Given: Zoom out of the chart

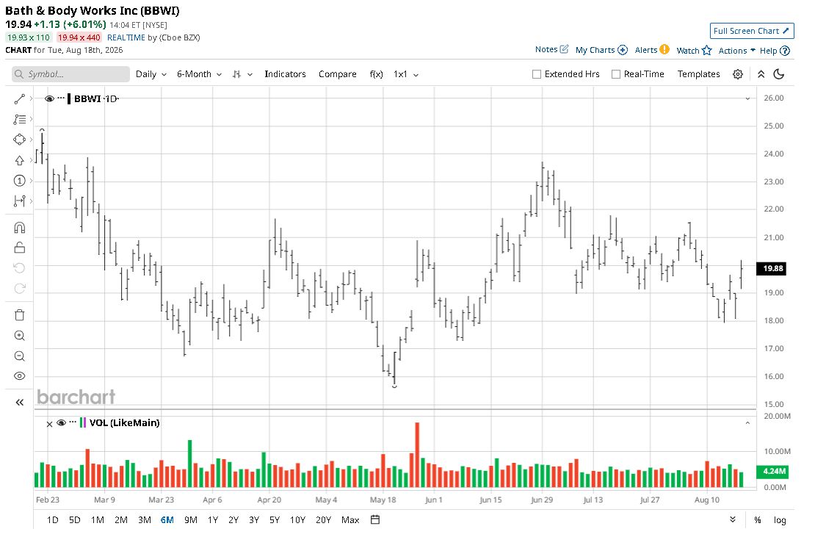Looking at the screenshot, I should point(20,356).
